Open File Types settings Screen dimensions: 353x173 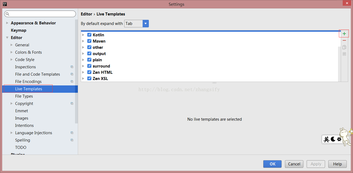[x=24, y=96]
